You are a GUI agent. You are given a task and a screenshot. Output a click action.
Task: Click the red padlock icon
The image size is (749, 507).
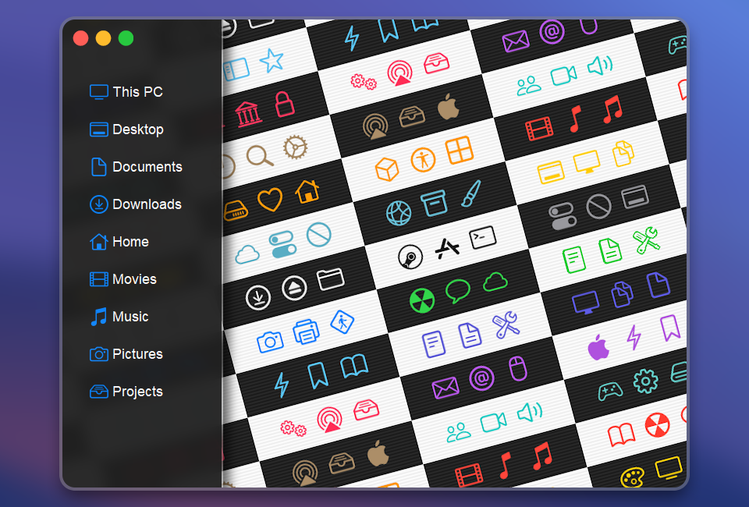click(285, 104)
